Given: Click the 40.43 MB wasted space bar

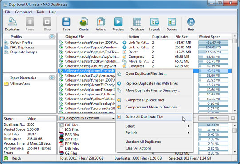Looking at the screenshot, I should [214, 71].
